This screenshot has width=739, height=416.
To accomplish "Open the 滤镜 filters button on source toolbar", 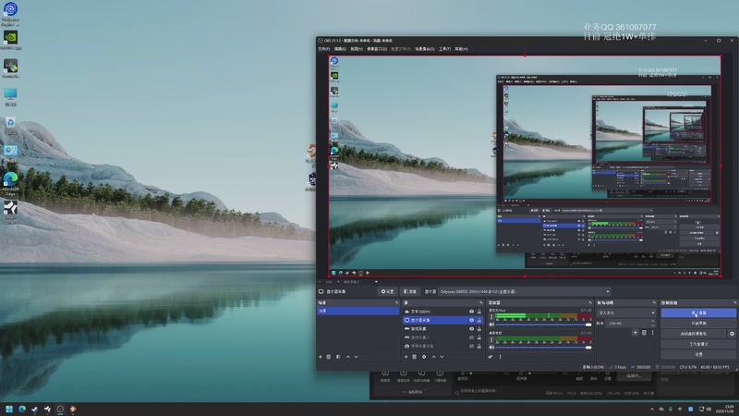I will click(410, 291).
